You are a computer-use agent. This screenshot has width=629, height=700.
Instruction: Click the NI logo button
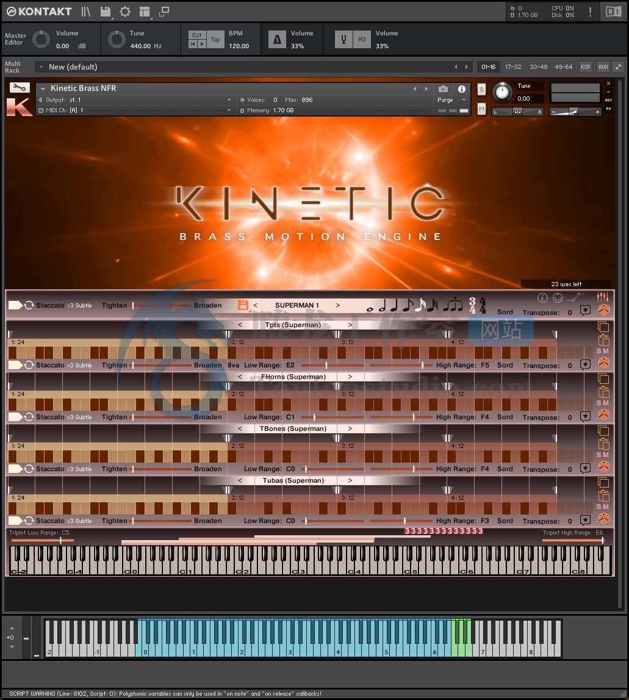pyautogui.click(x=613, y=12)
